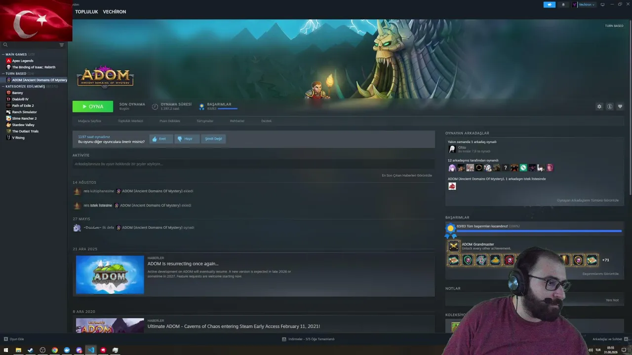Select the V Rising game icon
Viewport: 632px width, 355px height.
tap(8, 138)
